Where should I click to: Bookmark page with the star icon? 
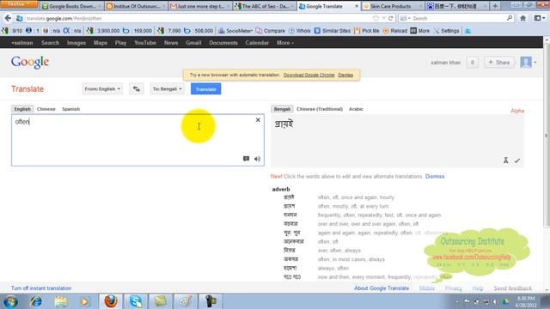pos(376,18)
